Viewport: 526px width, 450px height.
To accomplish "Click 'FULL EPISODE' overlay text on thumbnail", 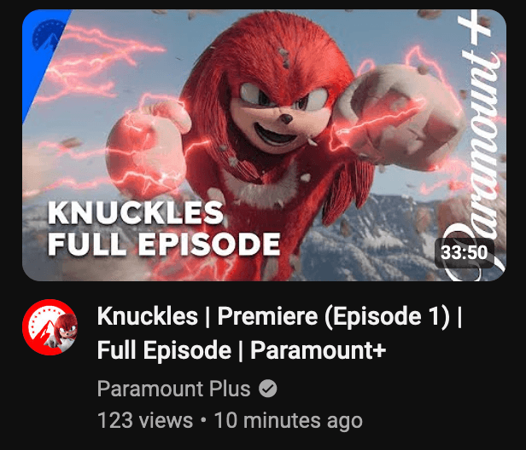I will 164,245.
